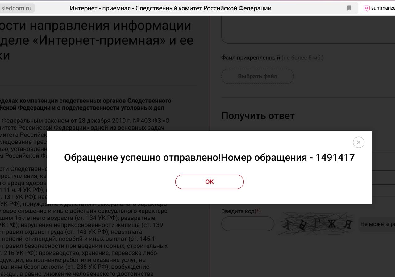Click the "Получить ответ" section heading
The height and width of the screenshot is (277, 395).
[258, 116]
